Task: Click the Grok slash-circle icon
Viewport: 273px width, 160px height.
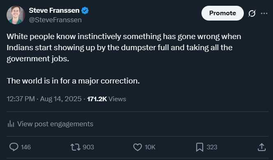Action: point(252,13)
